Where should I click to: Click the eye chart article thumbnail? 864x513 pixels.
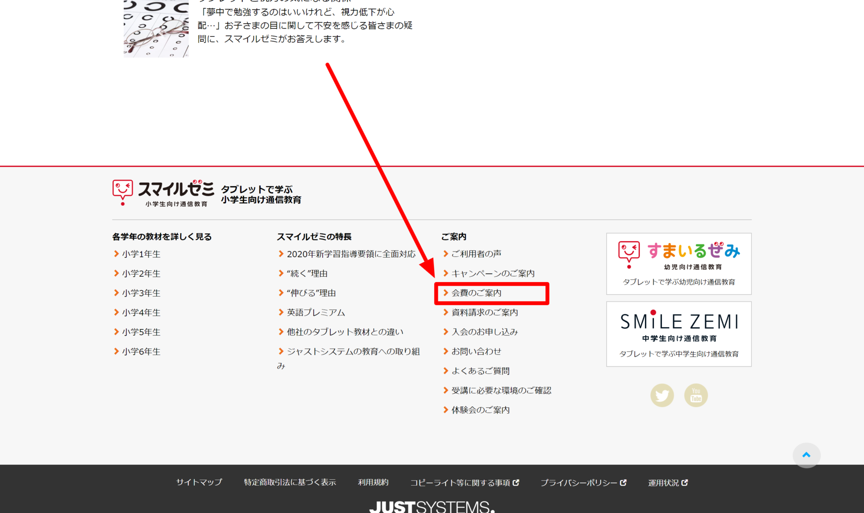pos(156,29)
